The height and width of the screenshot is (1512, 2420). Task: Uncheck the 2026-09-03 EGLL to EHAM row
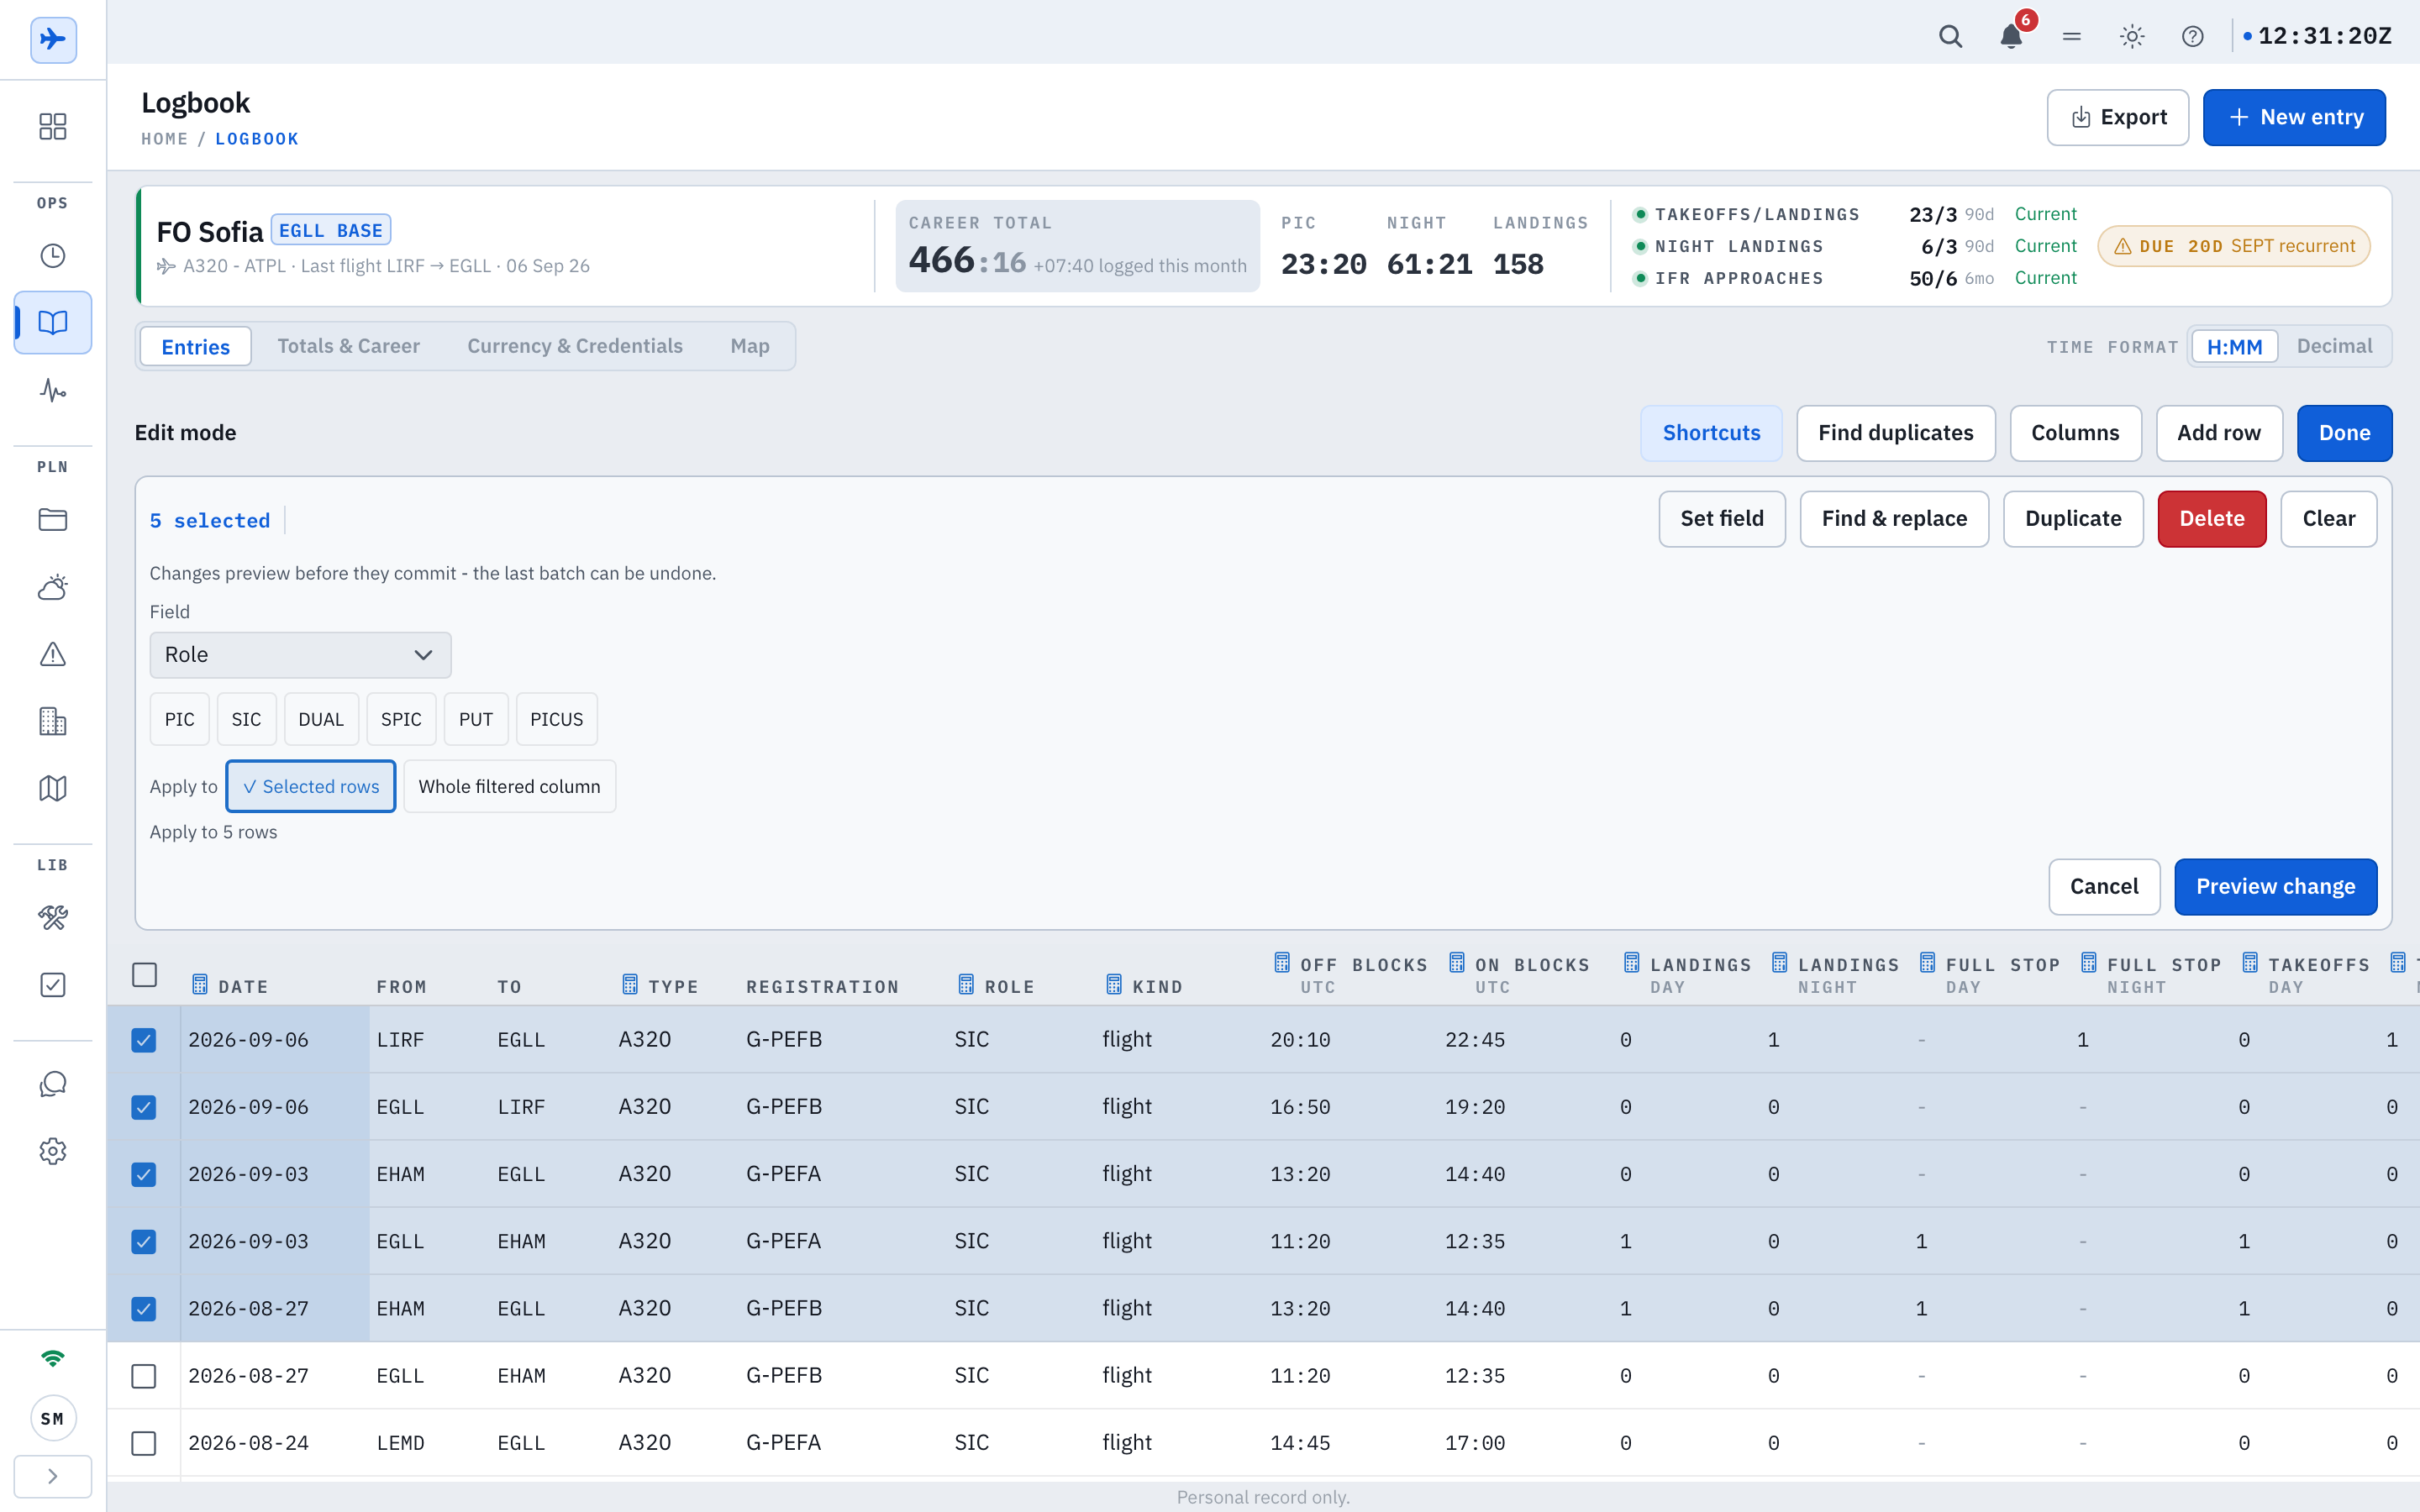click(144, 1241)
